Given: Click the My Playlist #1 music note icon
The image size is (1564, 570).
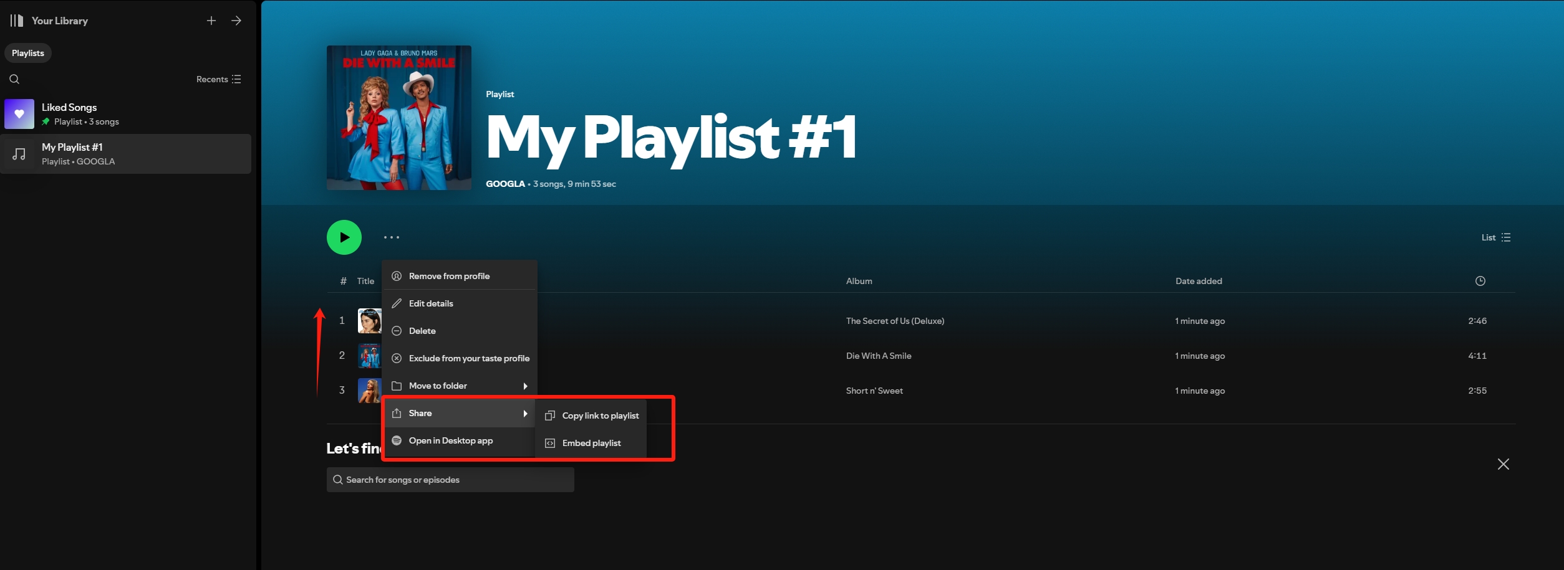Looking at the screenshot, I should pyautogui.click(x=19, y=154).
